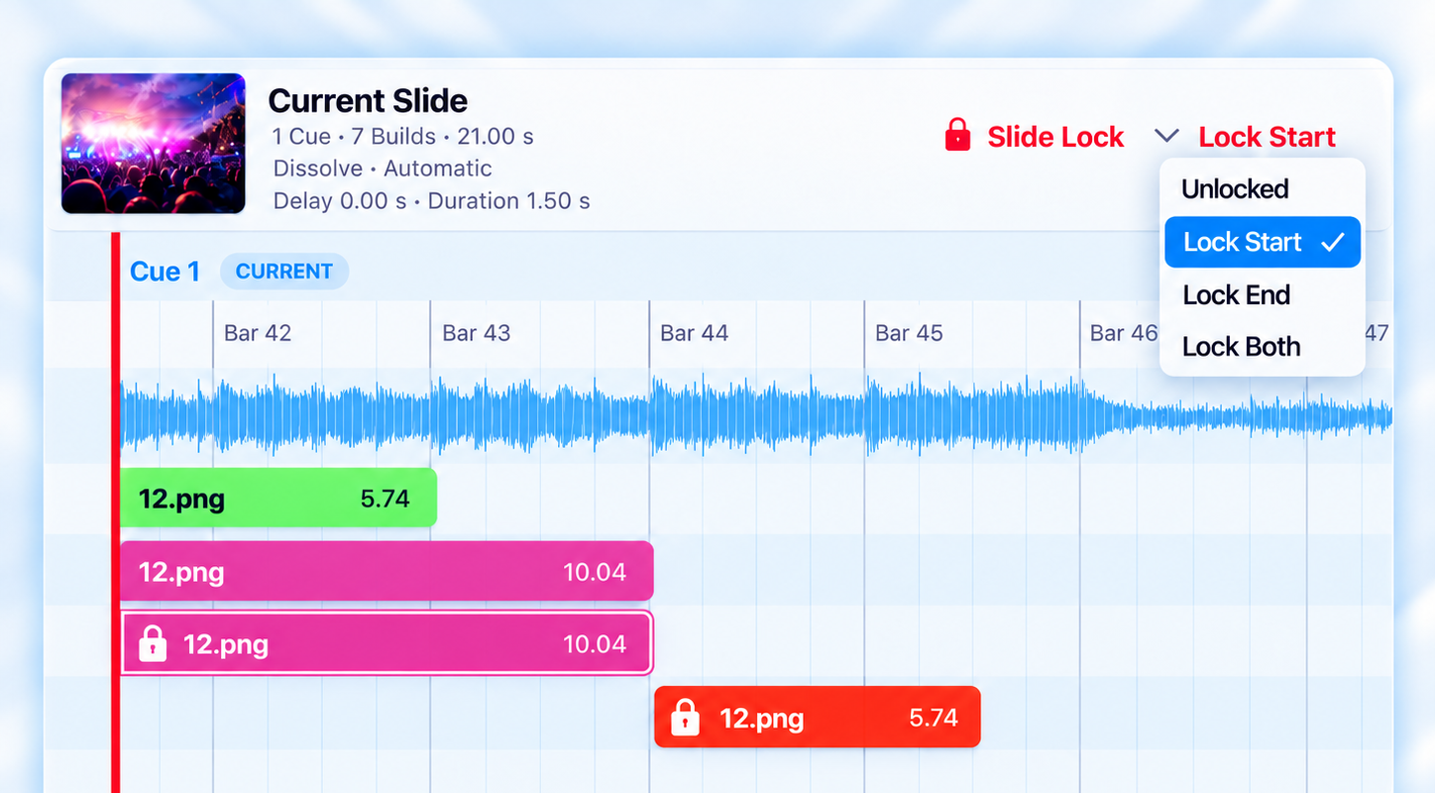
Task: Select the green 12.png clip
Action: click(x=278, y=498)
